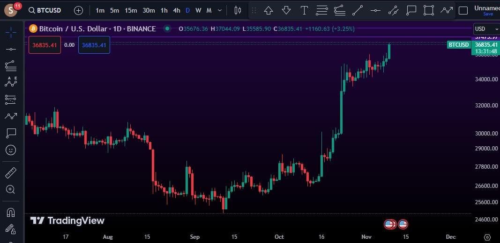Open the layout selection square icon
The image size is (500, 243).
(x=463, y=10)
